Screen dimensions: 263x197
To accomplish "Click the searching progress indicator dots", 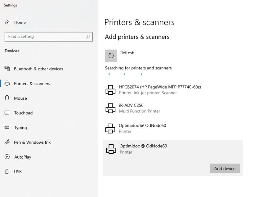I will (x=125, y=74).
